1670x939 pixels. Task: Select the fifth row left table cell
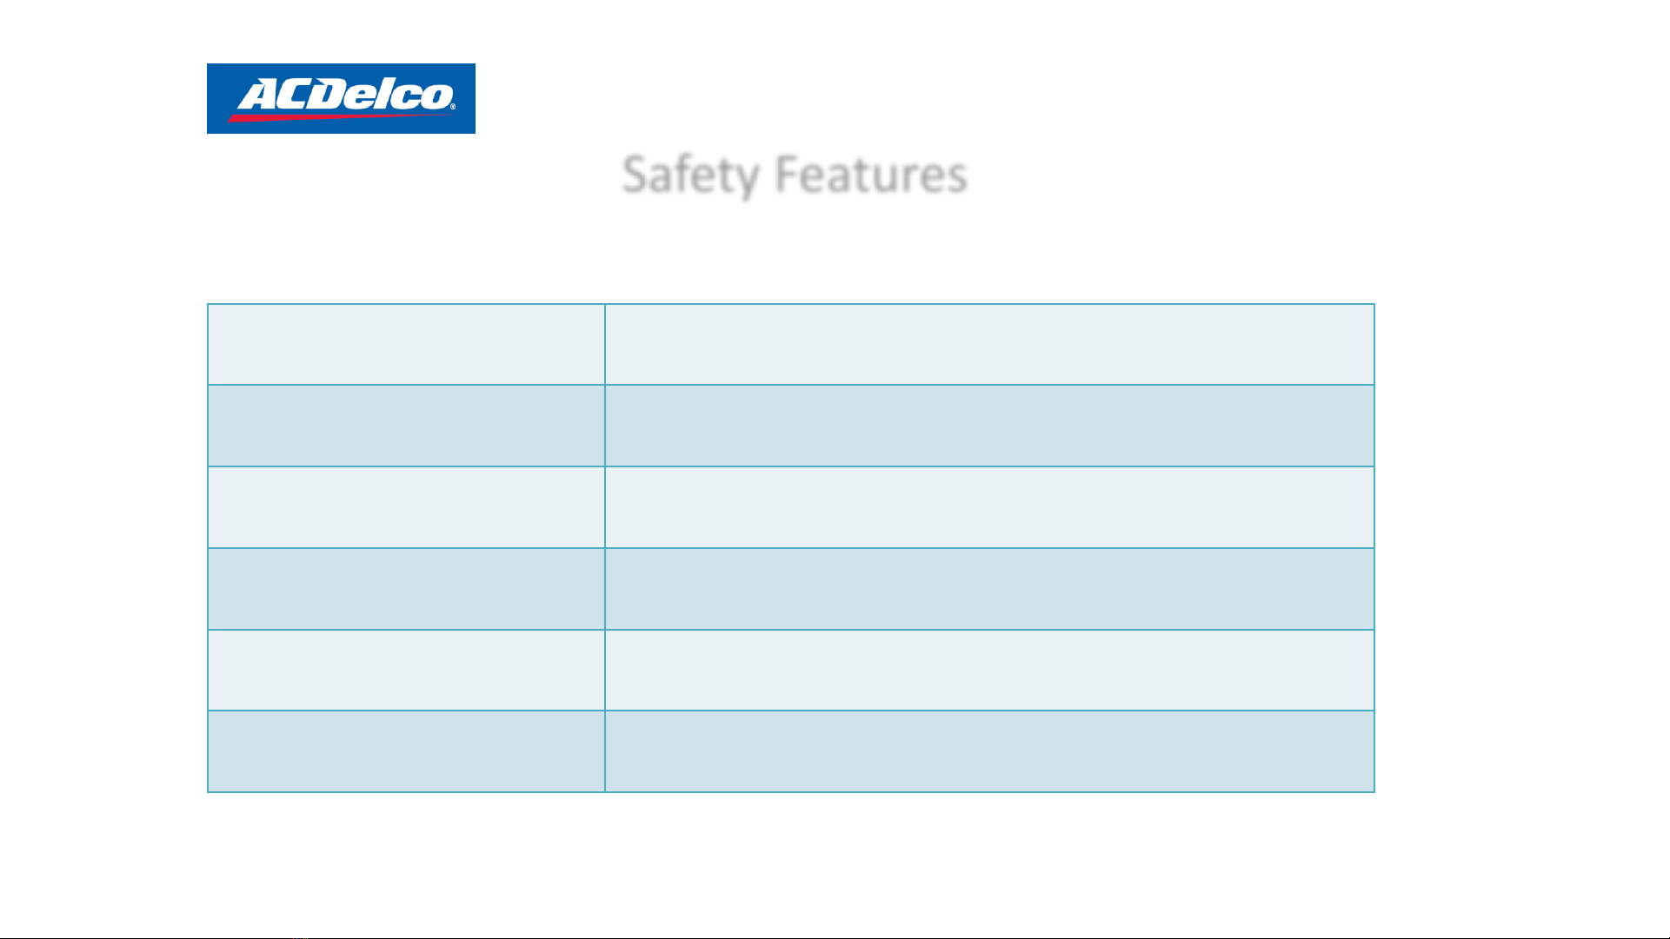coord(406,670)
